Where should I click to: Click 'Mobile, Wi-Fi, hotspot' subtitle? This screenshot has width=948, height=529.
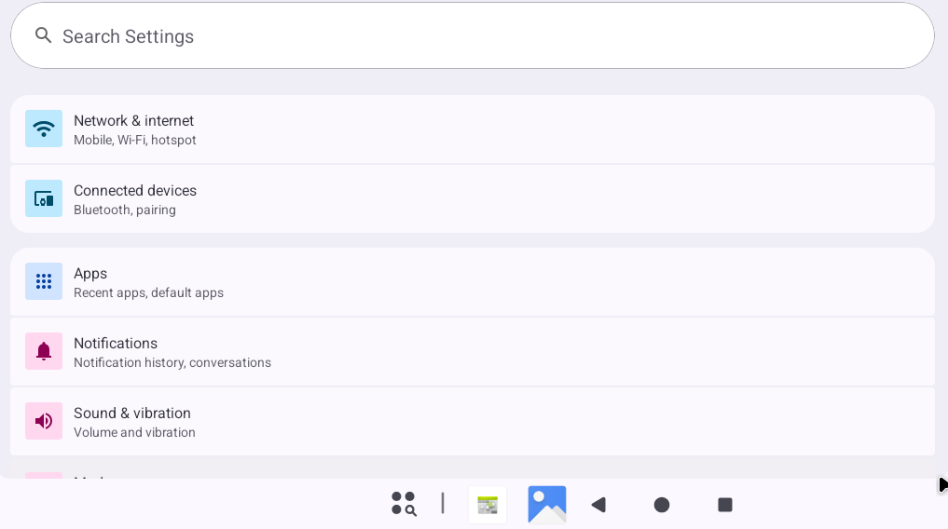point(135,140)
